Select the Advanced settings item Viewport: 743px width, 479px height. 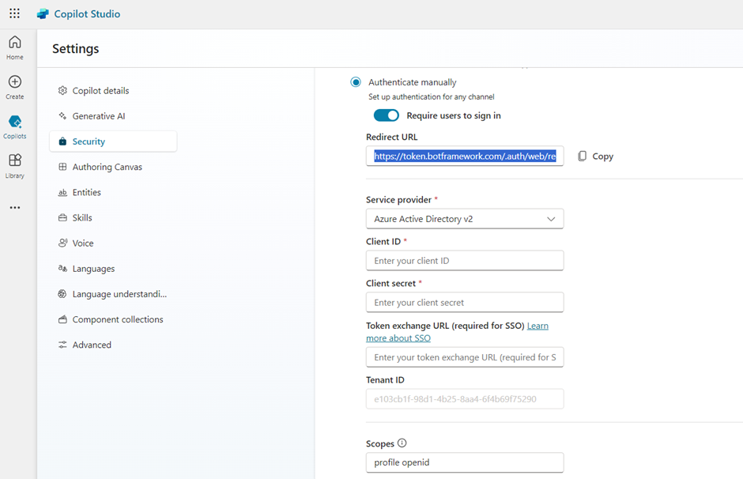click(92, 345)
